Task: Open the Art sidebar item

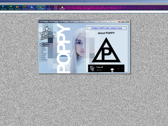Action: click(42, 52)
